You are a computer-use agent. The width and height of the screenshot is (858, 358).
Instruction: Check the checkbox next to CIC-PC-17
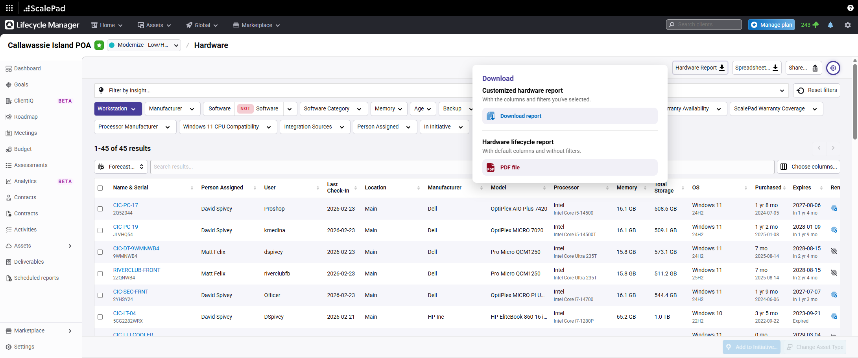click(x=100, y=209)
